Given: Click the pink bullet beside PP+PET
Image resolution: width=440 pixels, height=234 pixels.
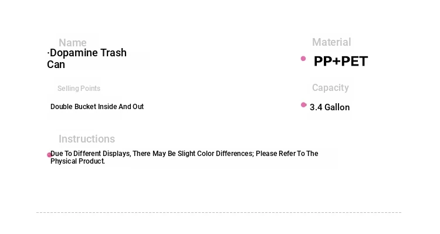Looking at the screenshot, I should (303, 59).
